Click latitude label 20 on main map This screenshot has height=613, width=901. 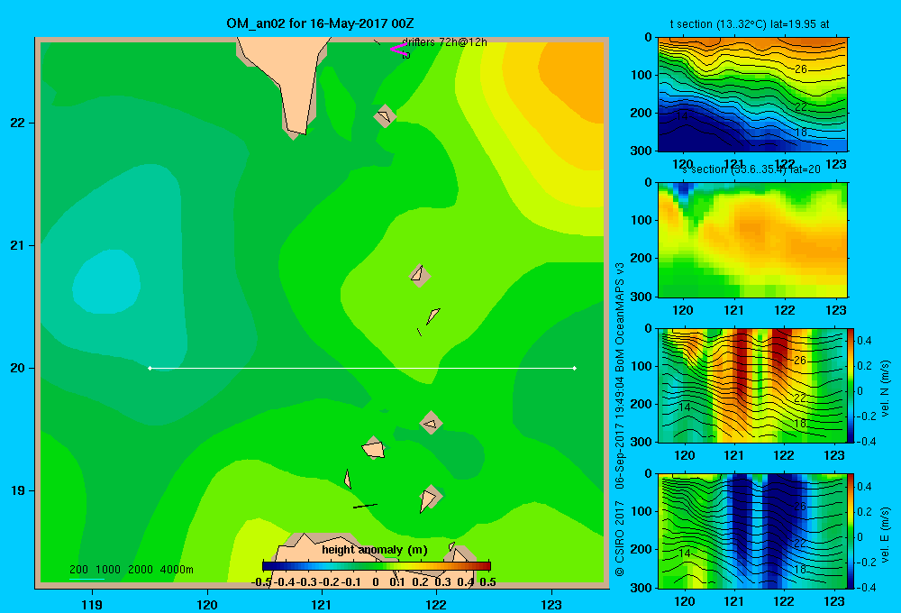17,368
